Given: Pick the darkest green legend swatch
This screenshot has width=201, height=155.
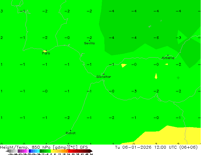Looking at the screenshot, I should coord(41,151).
